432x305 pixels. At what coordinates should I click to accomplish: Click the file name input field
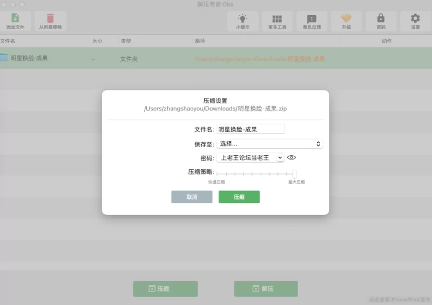click(250, 129)
